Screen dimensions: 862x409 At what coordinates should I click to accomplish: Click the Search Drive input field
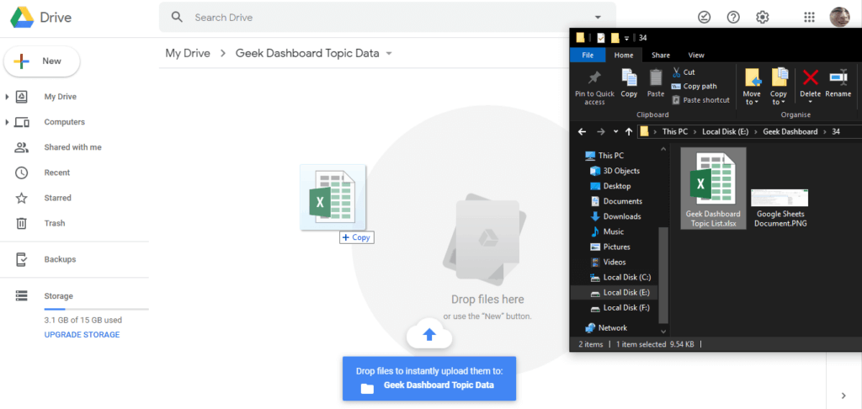click(379, 17)
